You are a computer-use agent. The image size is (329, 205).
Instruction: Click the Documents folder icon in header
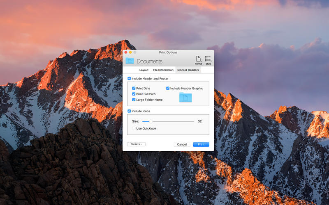[x=130, y=61]
